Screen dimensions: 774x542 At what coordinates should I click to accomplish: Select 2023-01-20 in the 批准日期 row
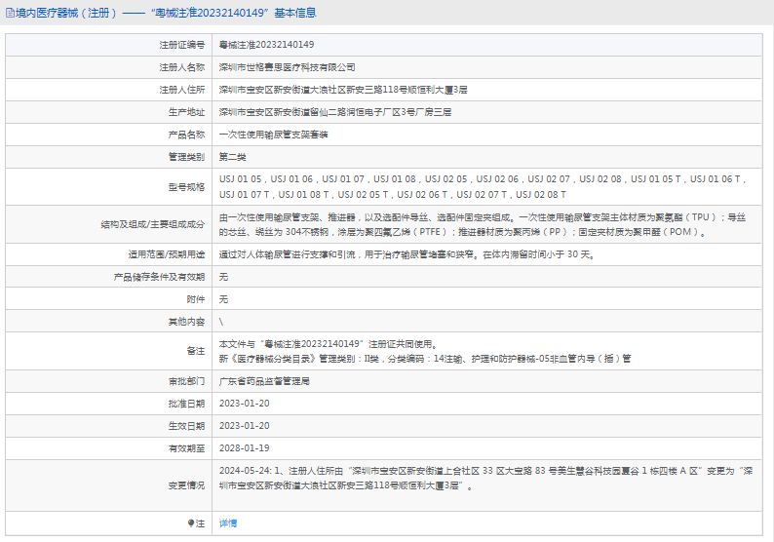click(245, 404)
